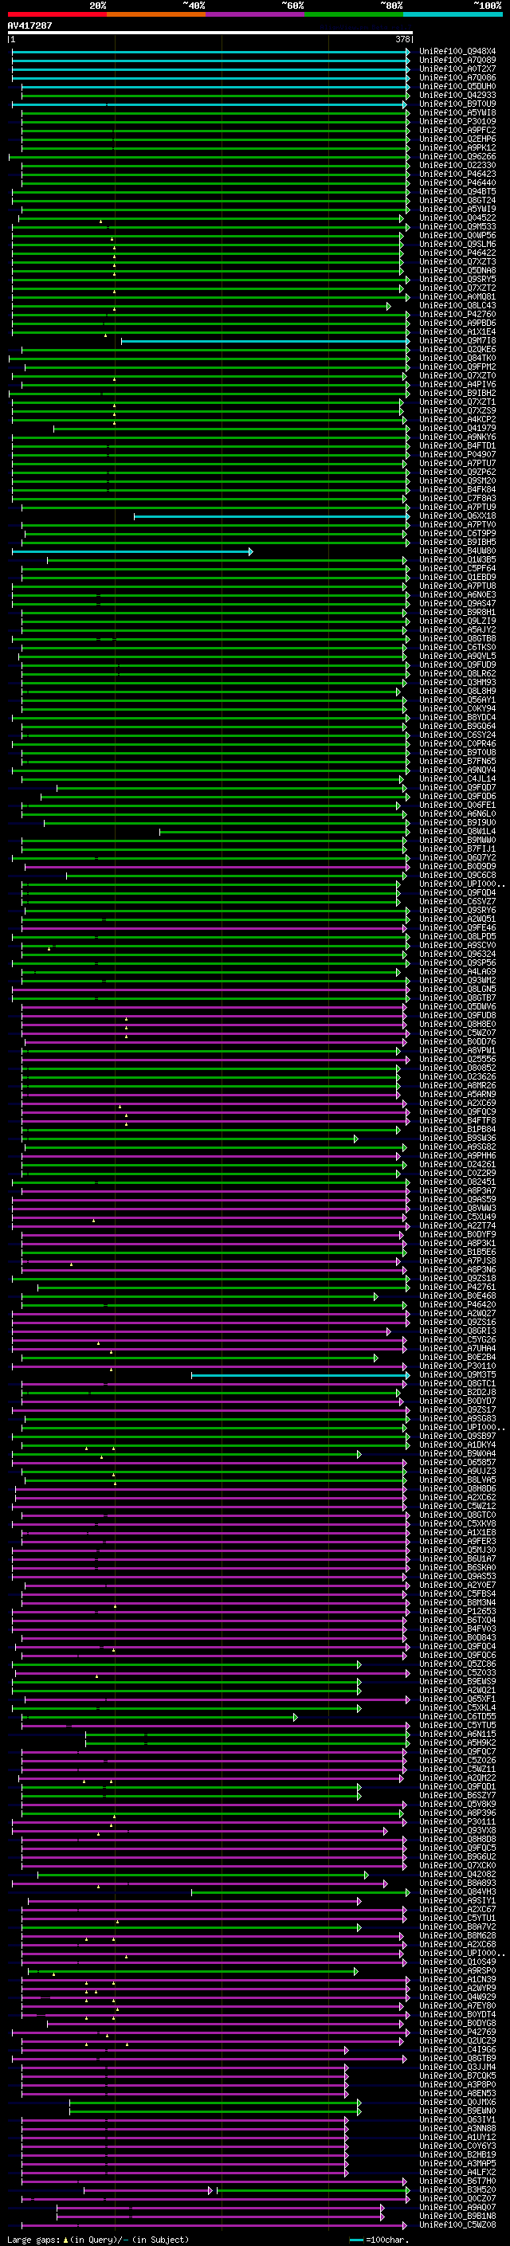Image resolution: width=510 pixels, height=2246 pixels.
Task: Select the UniRef100_Q04522 label
Action: [x=457, y=218]
